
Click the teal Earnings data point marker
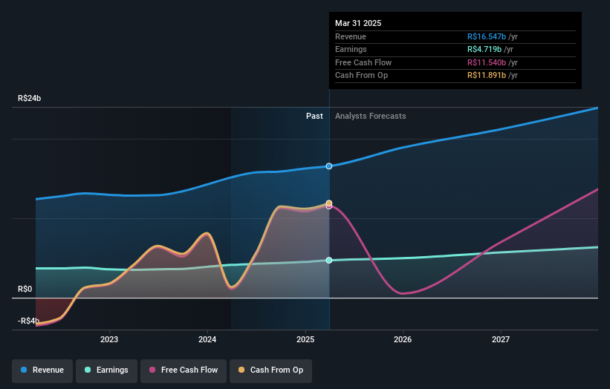(x=329, y=261)
